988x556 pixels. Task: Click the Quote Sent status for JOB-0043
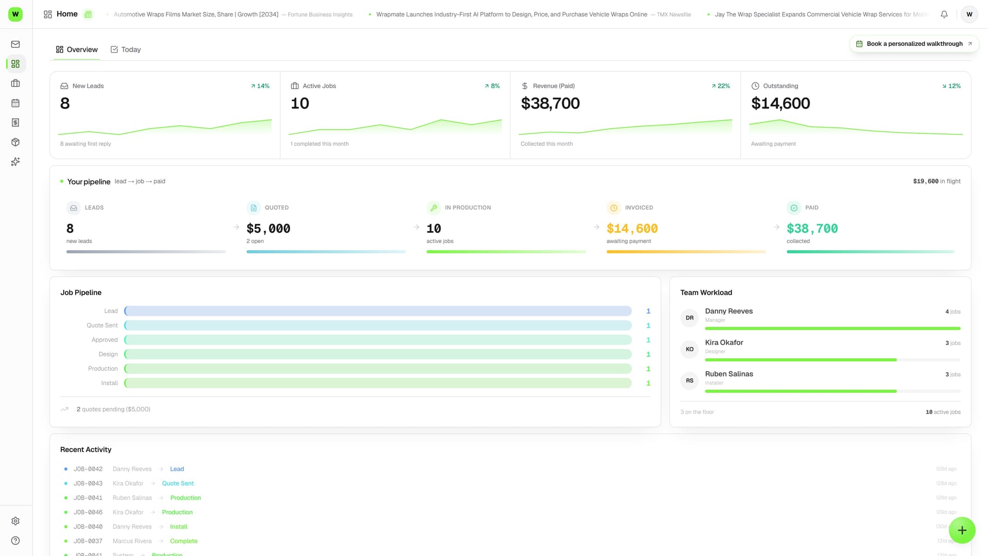(x=178, y=483)
